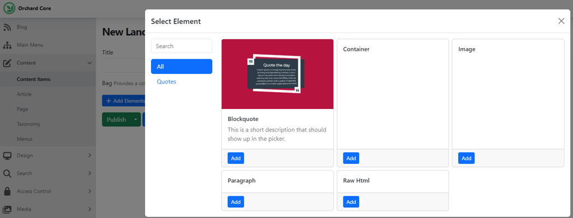Select the Quotes category filter

(166, 82)
